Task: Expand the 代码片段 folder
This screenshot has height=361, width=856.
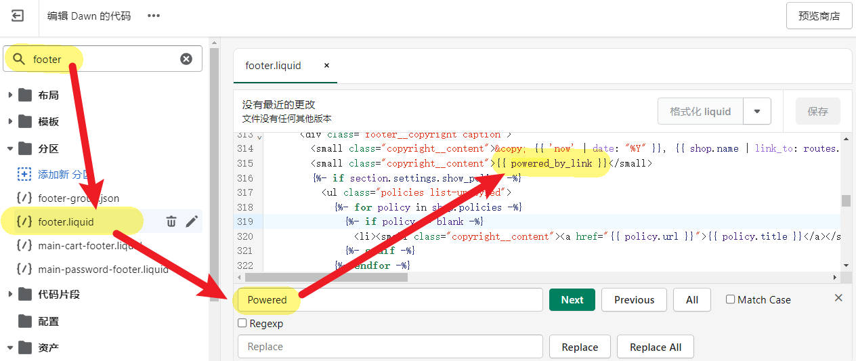Action: 10,294
